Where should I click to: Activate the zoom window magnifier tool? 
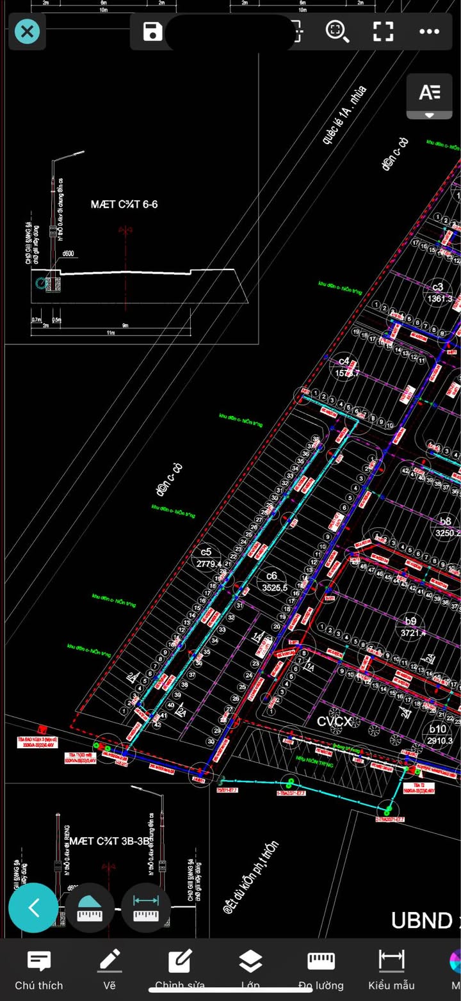coord(337,31)
